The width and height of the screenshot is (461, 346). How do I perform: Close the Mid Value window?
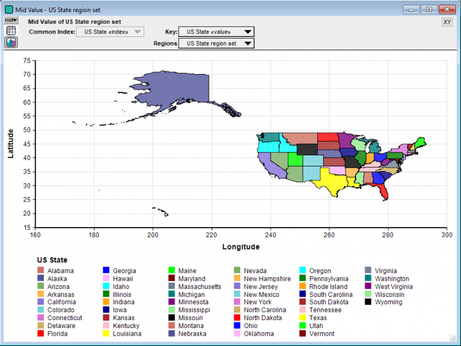(447, 10)
